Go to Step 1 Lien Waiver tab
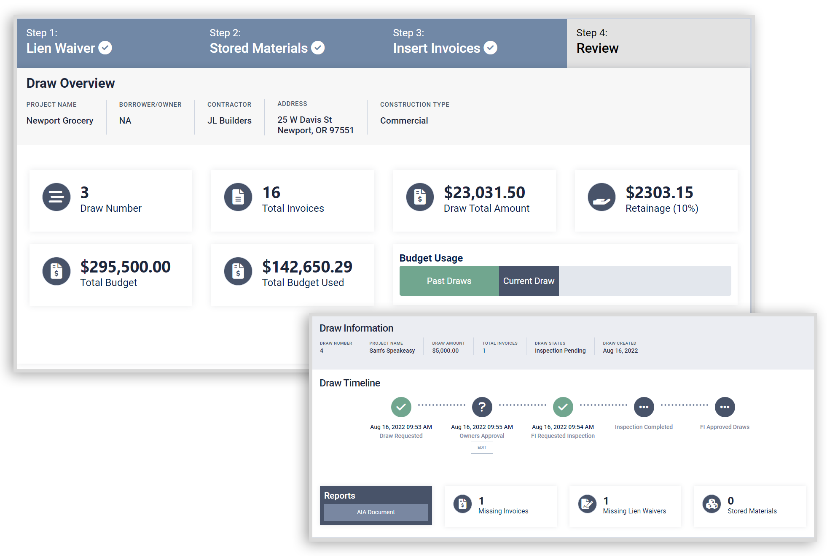The image size is (827, 556). click(108, 43)
